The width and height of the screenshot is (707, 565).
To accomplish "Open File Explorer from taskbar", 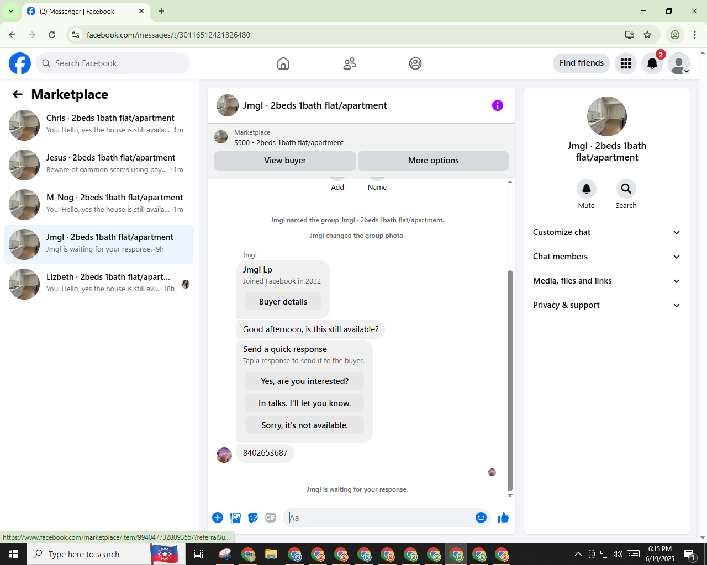I will pyautogui.click(x=271, y=554).
